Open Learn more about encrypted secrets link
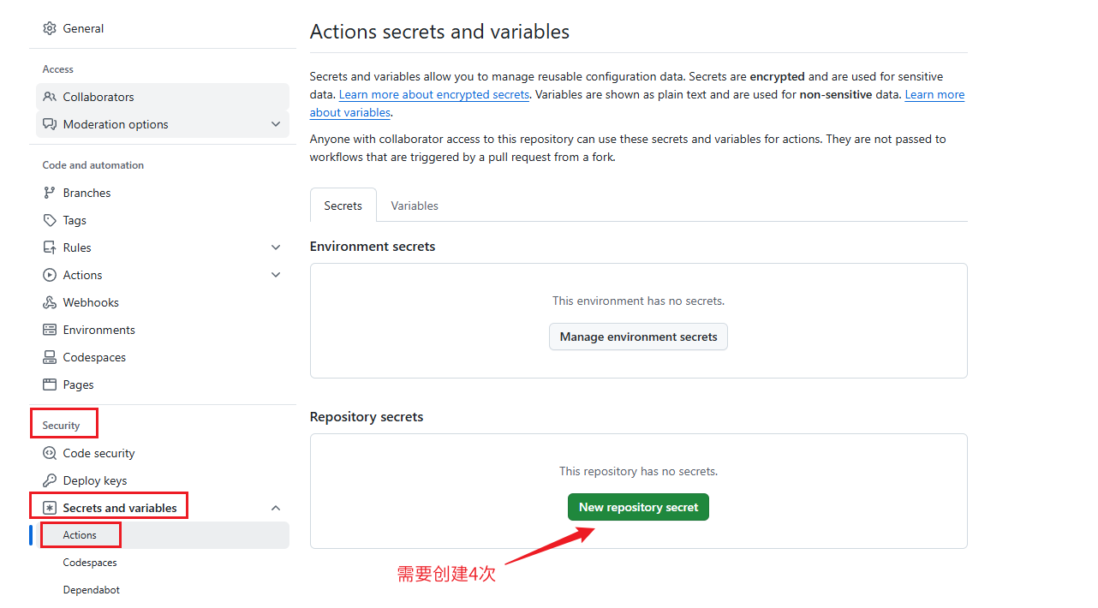 click(x=434, y=95)
